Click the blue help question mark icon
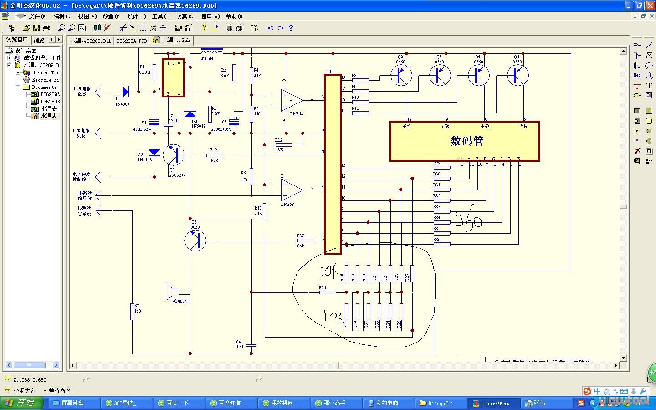The width and height of the screenshot is (656, 410). [x=291, y=28]
